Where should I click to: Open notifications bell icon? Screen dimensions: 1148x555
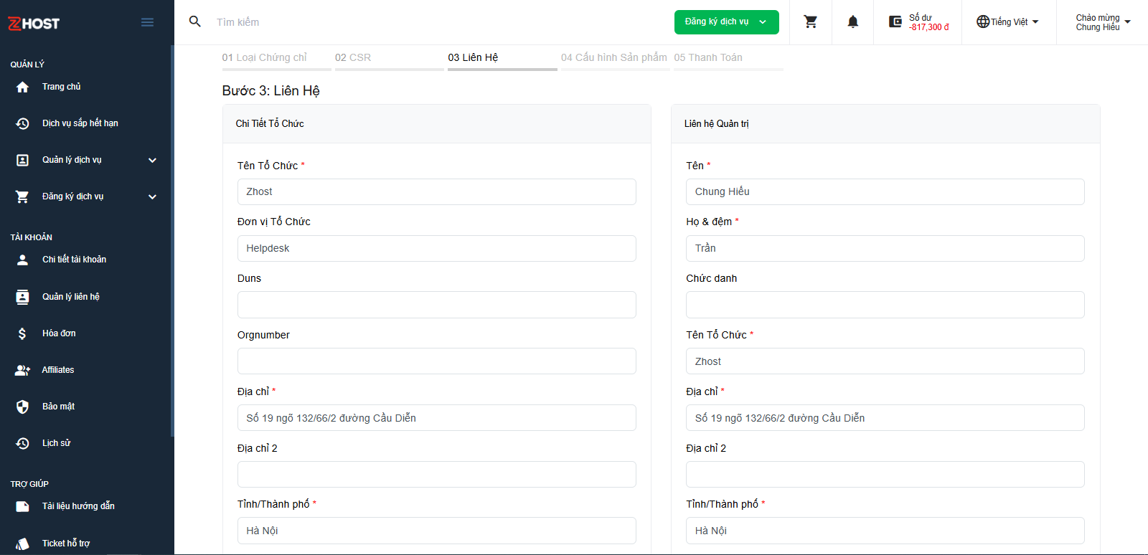tap(852, 22)
